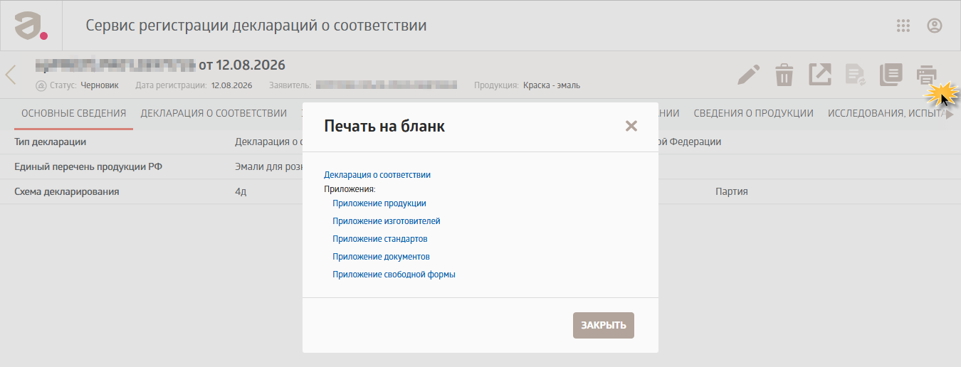Close the print dialog with X
Image resolution: width=961 pixels, height=367 pixels.
pos(631,126)
